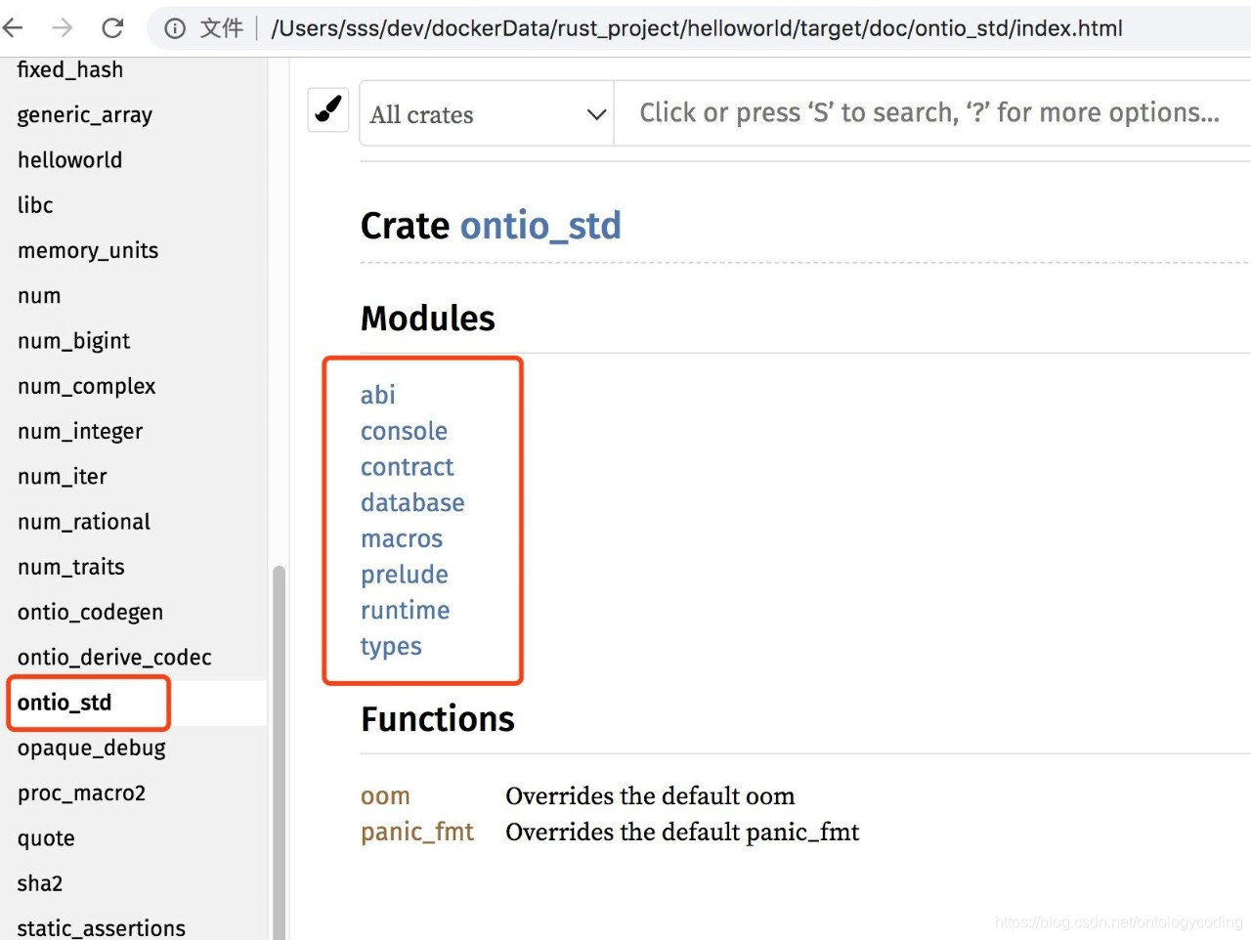Image resolution: width=1251 pixels, height=940 pixels.
Task: Click the browser back arrow
Action: click(12, 27)
